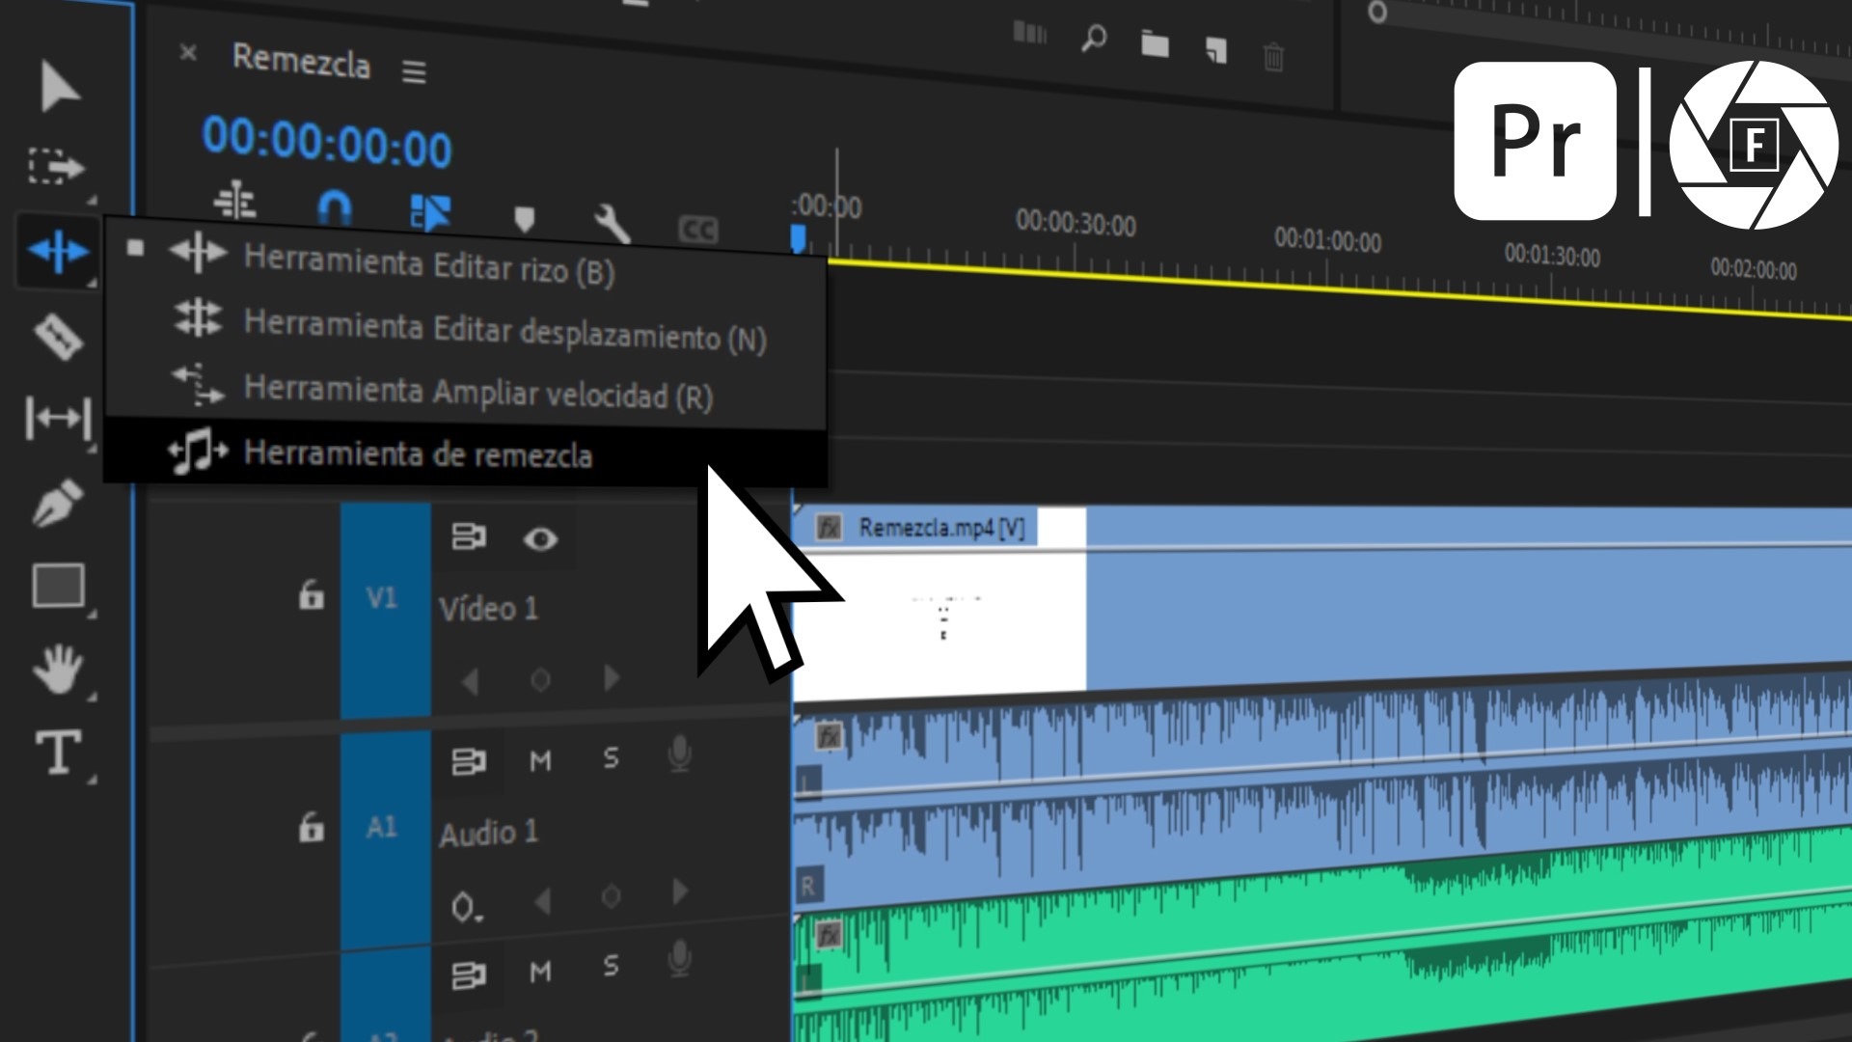Open timeline display settings wrench
The image size is (1852, 1042).
click(x=612, y=224)
